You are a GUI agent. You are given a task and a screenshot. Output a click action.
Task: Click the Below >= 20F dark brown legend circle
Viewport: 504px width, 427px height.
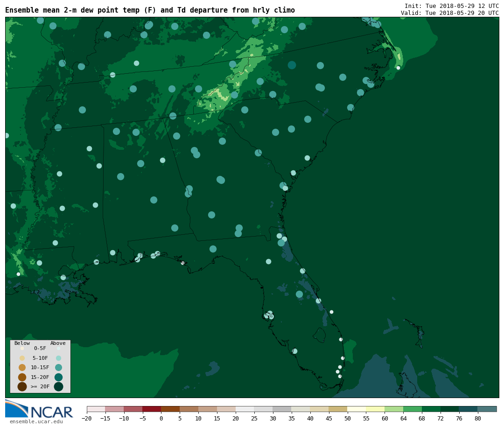click(22, 387)
